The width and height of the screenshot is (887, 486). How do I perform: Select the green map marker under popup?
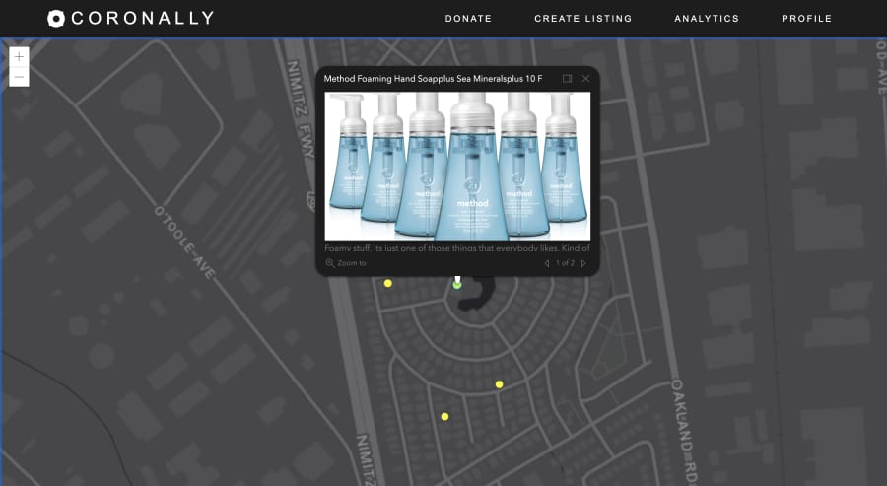tap(457, 285)
